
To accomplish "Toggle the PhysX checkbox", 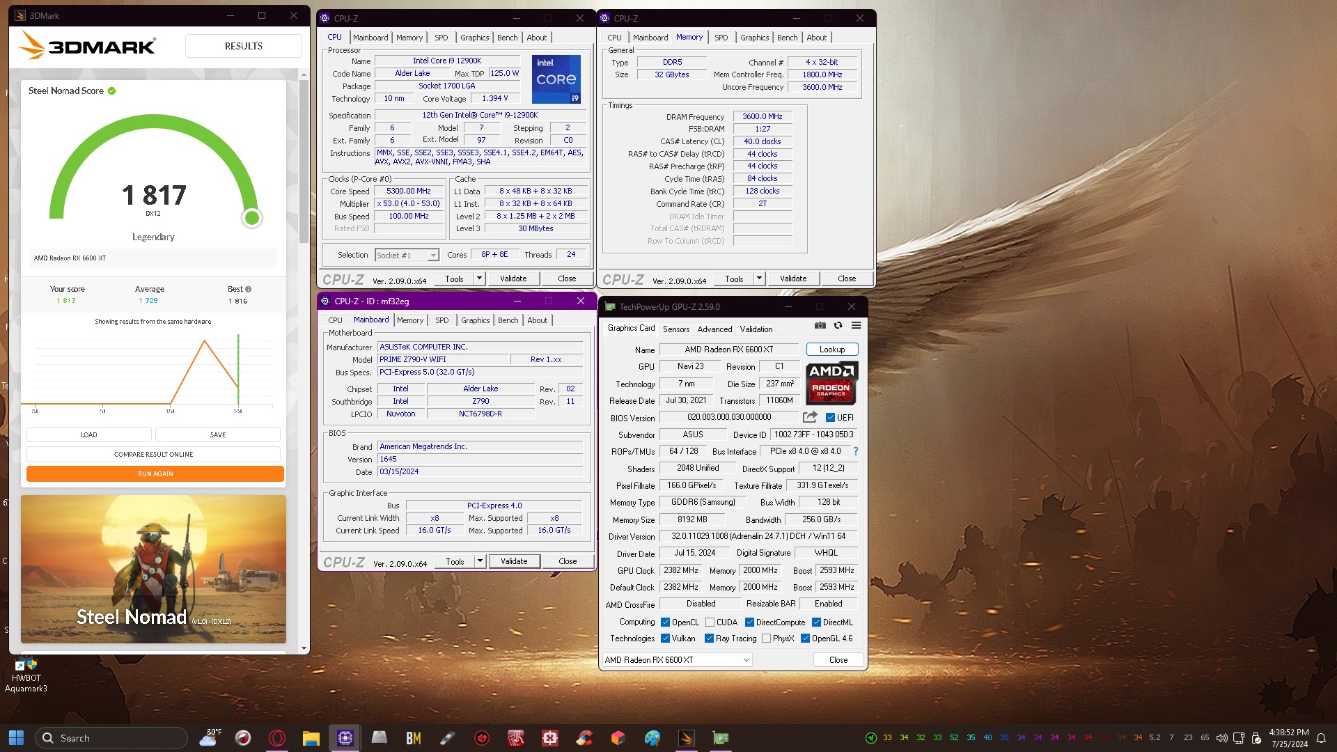I will coord(766,639).
